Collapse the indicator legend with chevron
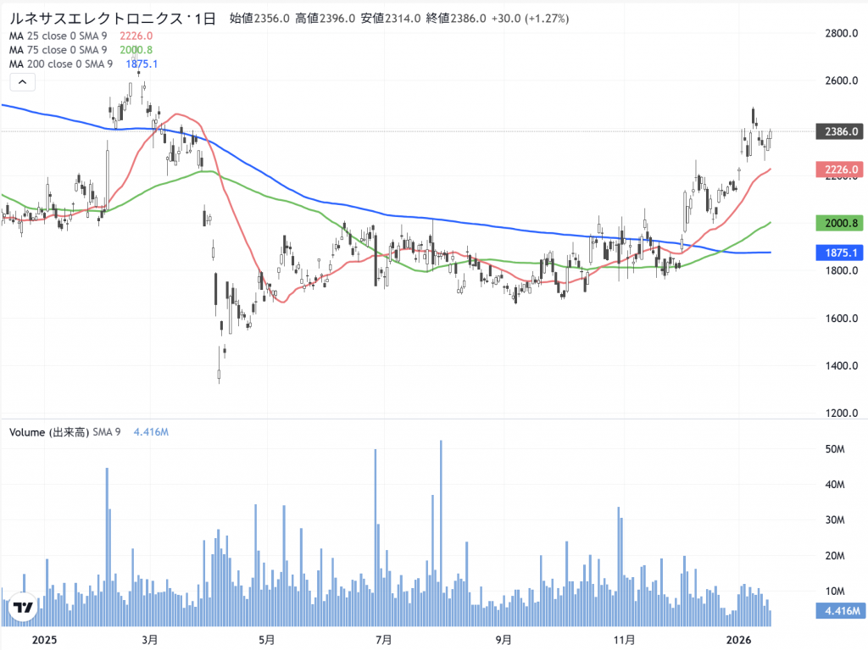This screenshot has width=868, height=650. (x=22, y=82)
